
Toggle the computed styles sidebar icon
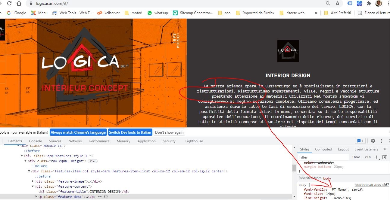(x=385, y=157)
